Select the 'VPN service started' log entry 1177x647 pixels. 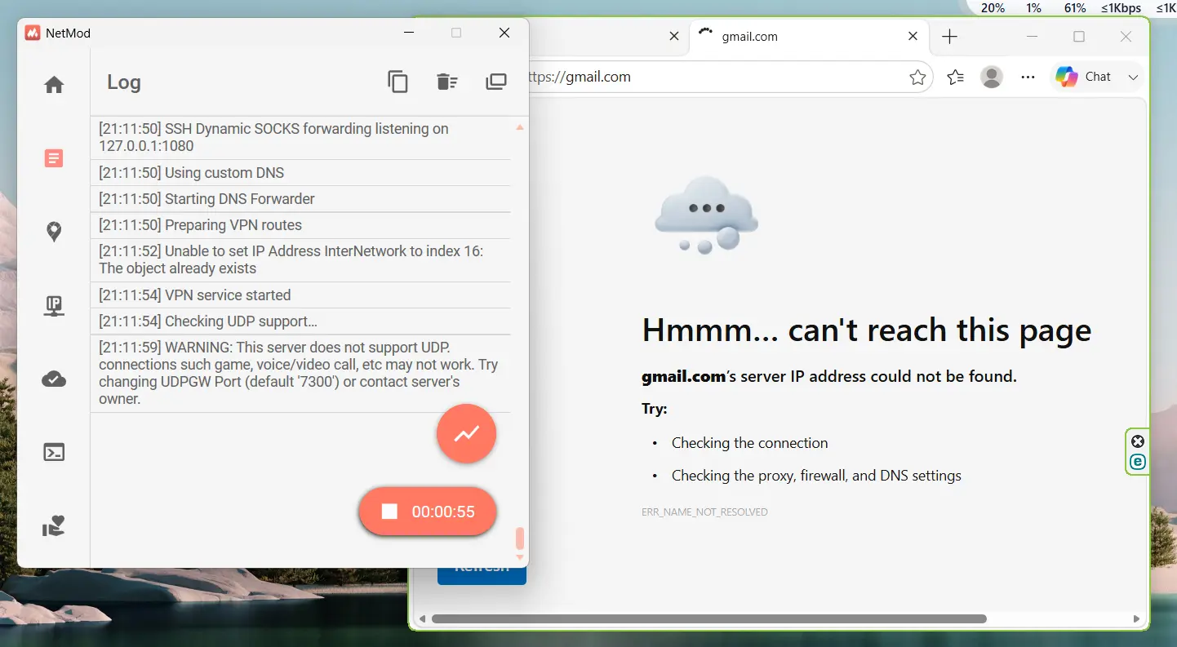(x=300, y=295)
